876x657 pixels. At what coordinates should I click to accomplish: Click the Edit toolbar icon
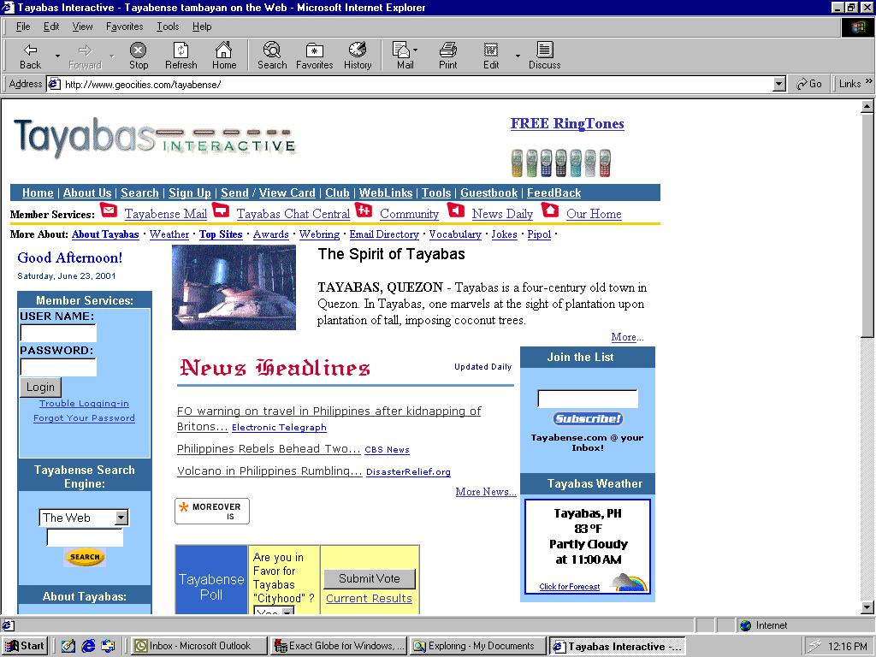491,56
